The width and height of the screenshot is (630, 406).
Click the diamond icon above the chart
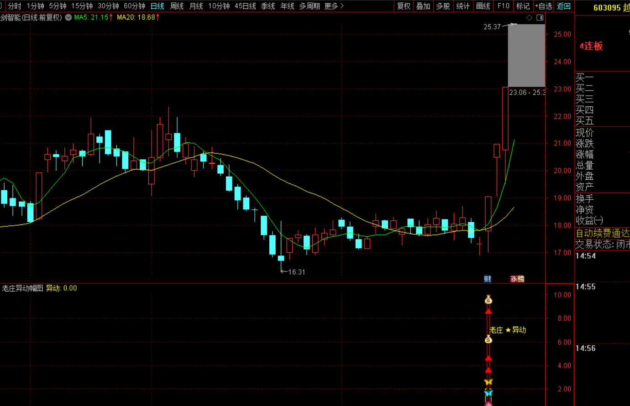click(530, 18)
